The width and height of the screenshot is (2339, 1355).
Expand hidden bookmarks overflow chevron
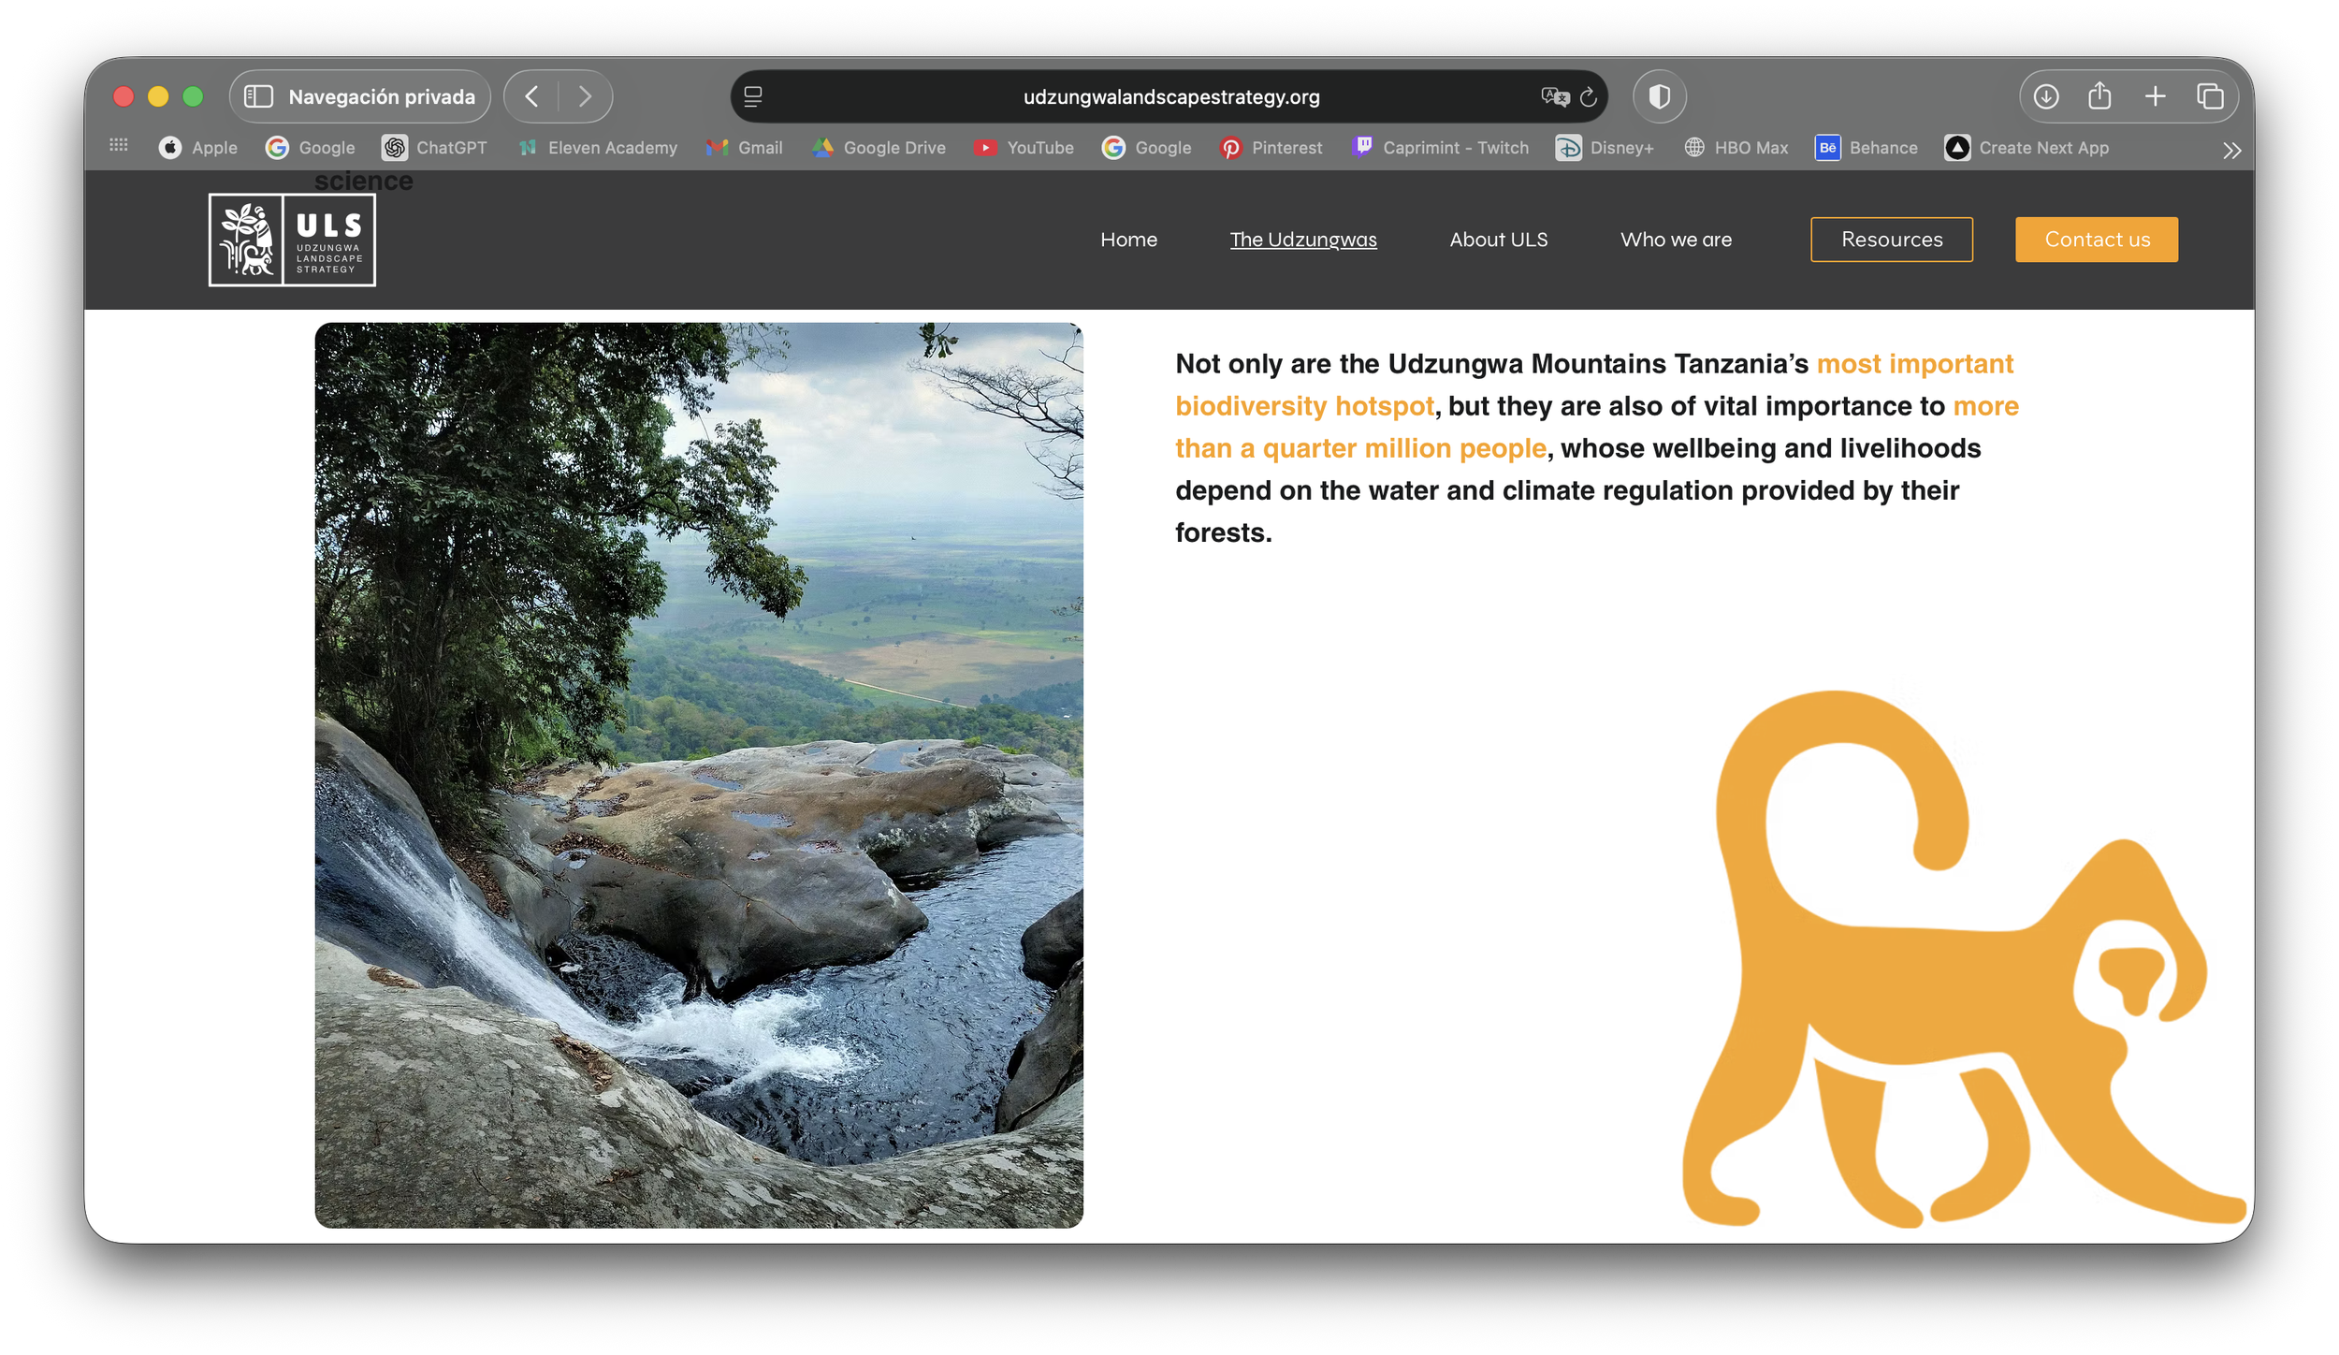2231,151
